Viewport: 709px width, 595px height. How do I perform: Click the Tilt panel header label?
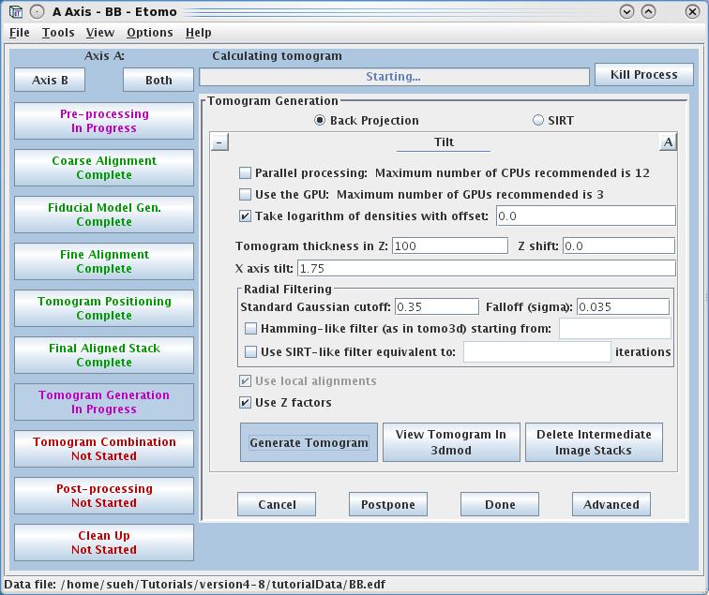tap(444, 142)
